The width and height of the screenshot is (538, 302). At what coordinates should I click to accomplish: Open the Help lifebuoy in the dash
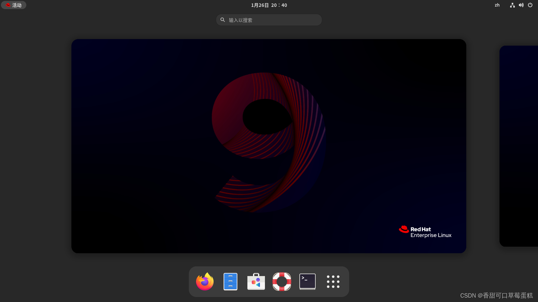click(x=282, y=282)
